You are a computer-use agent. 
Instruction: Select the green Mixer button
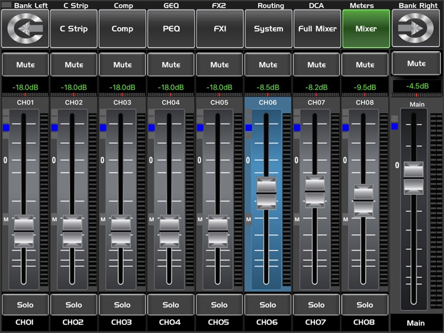pos(366,28)
